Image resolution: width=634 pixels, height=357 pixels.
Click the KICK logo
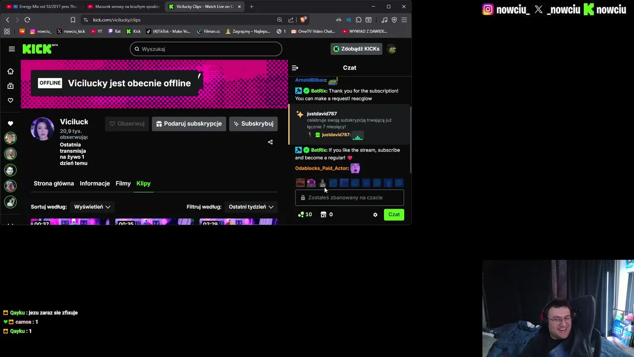click(x=40, y=49)
